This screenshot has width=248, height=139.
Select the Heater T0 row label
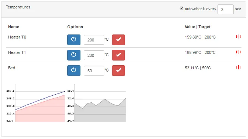(17, 37)
